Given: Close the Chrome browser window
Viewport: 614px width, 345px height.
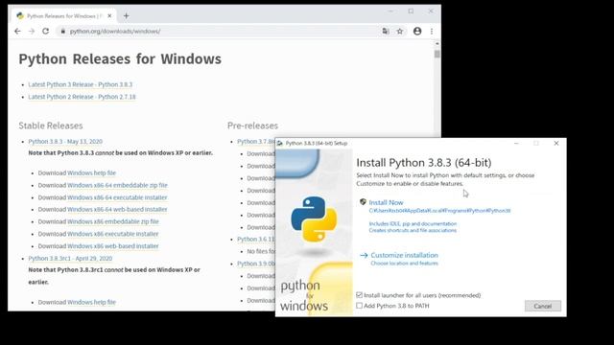Looking at the screenshot, I should [x=431, y=11].
